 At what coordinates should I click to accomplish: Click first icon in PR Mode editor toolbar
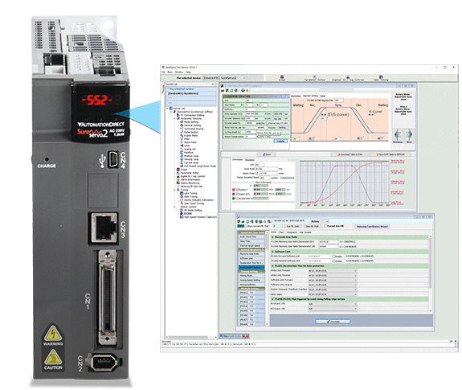(x=239, y=221)
